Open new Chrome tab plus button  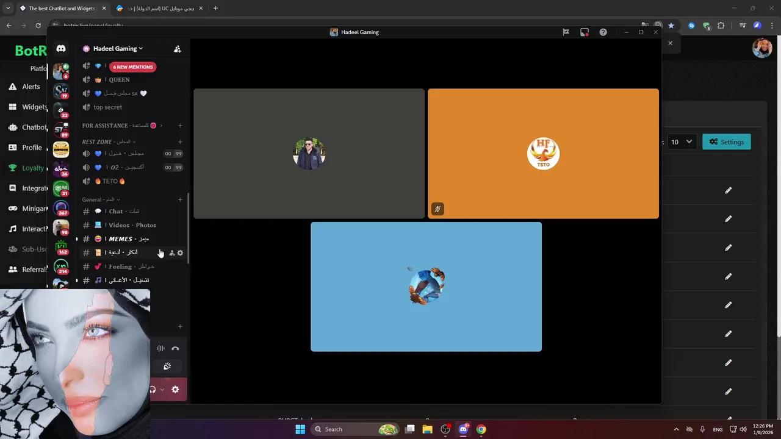tap(215, 9)
